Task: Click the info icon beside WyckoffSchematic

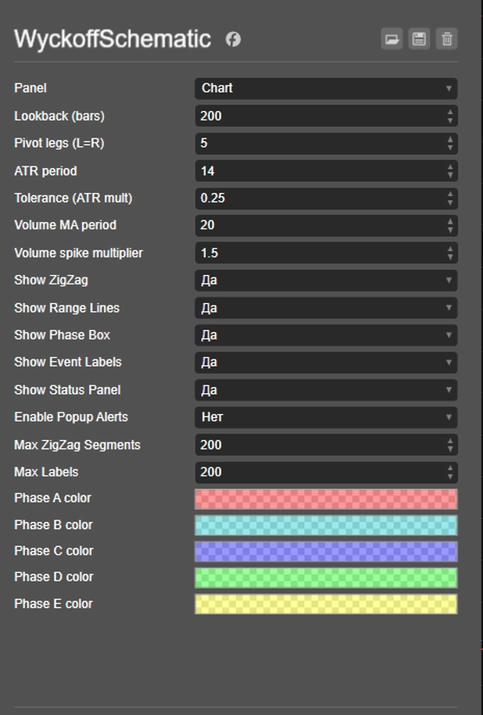Action: 233,39
